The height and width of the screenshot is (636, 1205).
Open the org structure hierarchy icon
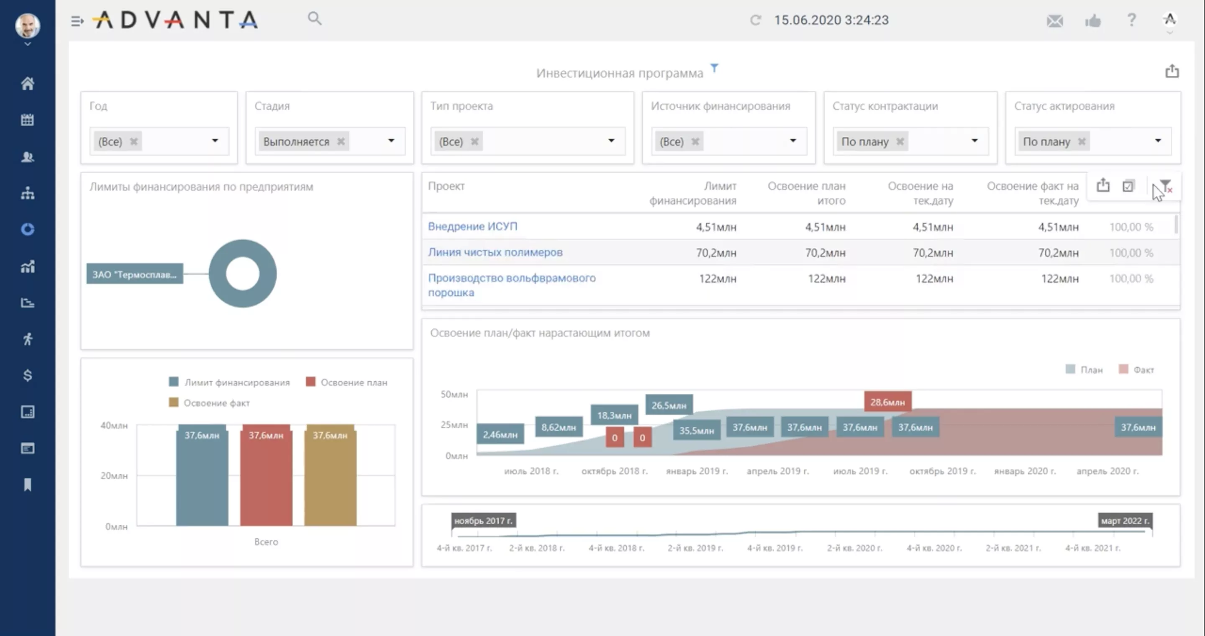27,192
